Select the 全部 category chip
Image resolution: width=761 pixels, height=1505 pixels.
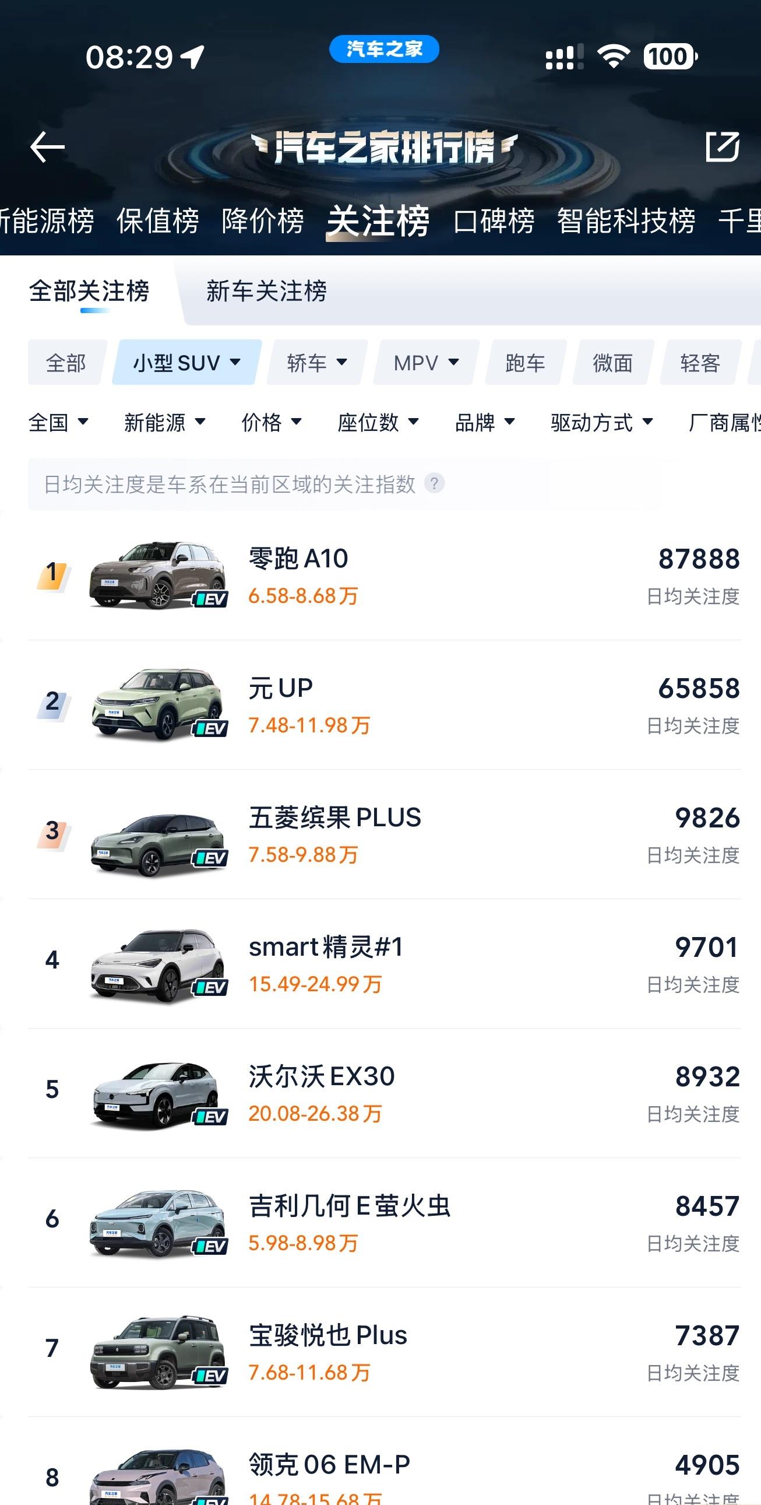pyautogui.click(x=66, y=363)
